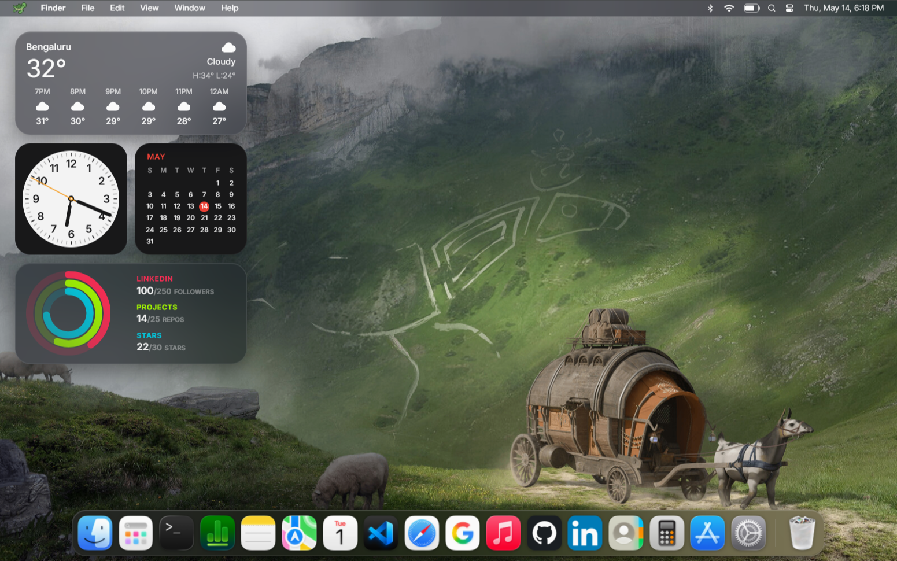Open the GitHub app icon
Screen dimensions: 897x561
(x=544, y=533)
